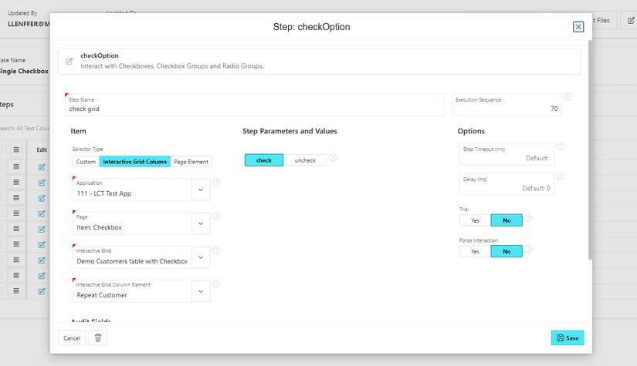637x366 pixels.
Task: Set Force Interaction to No
Action: pyautogui.click(x=507, y=252)
